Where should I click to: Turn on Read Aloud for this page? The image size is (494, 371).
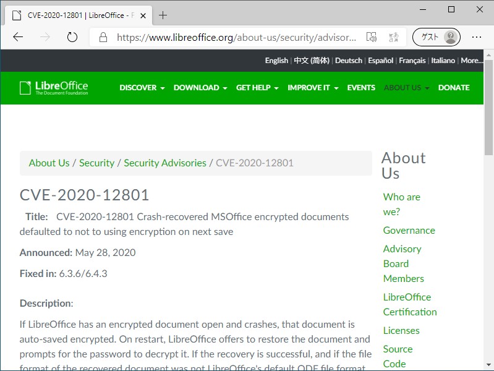coord(372,37)
